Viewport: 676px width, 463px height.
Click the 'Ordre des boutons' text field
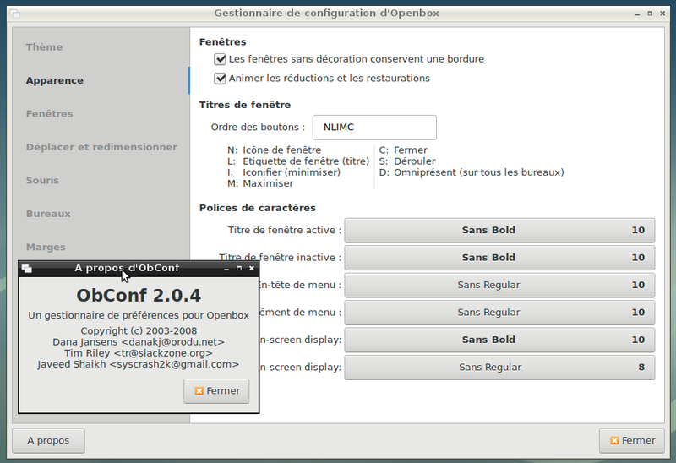click(374, 128)
